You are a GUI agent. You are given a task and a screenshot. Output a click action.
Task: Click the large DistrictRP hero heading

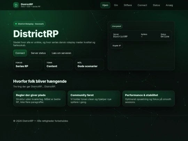36,34
